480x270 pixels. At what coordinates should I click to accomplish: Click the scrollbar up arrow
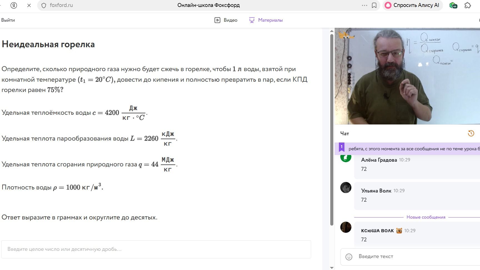tap(332, 31)
